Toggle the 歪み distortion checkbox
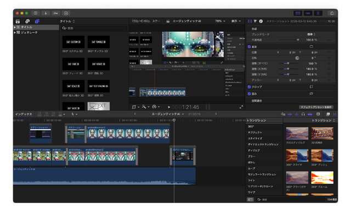The width and height of the screenshot is (351, 220). pos(249,94)
